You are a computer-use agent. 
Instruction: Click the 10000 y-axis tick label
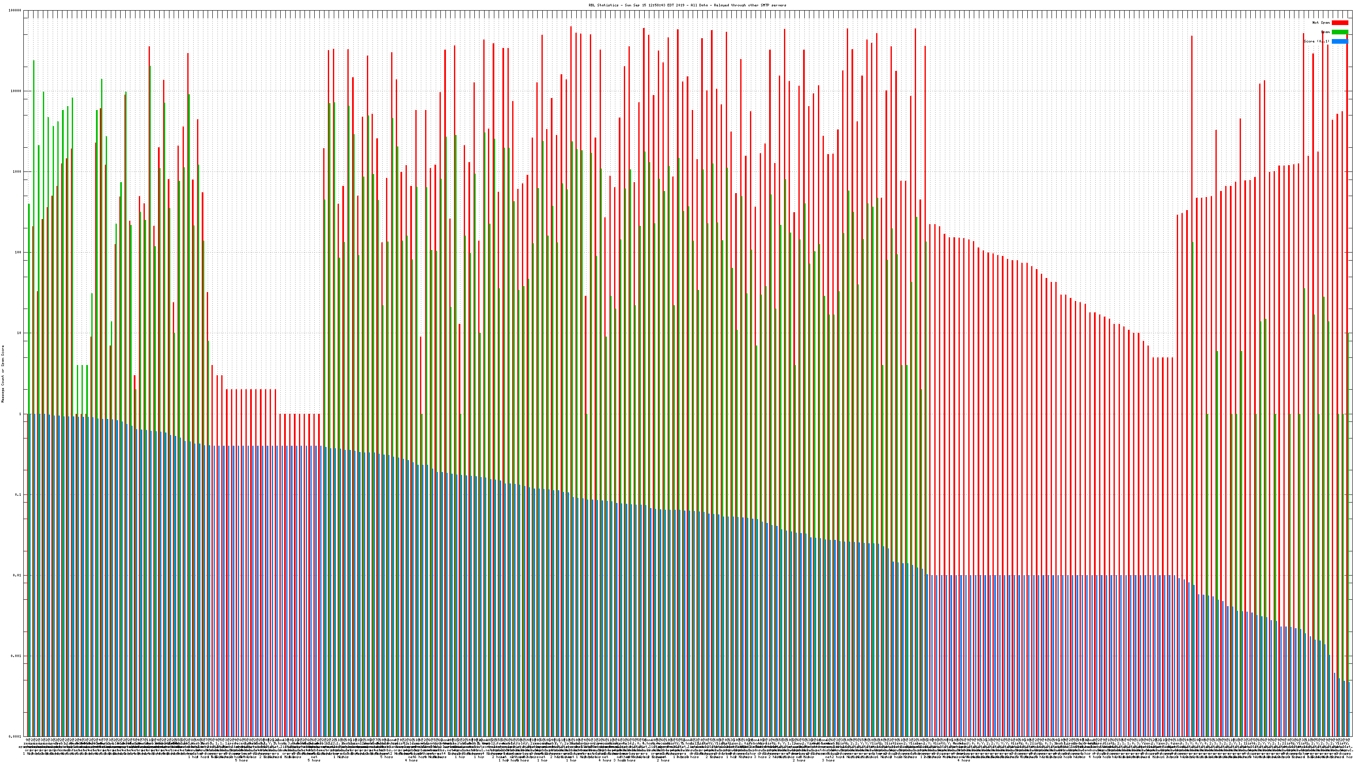pos(16,91)
